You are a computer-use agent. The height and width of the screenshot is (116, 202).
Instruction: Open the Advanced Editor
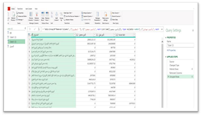click(21, 16)
